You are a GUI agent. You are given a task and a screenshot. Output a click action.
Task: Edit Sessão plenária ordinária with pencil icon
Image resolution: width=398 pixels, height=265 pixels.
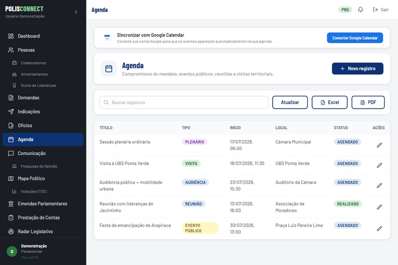click(x=379, y=145)
